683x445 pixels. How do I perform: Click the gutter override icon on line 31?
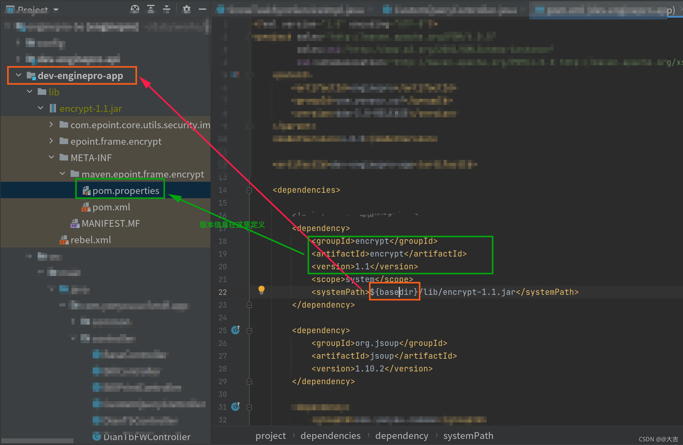(236, 406)
